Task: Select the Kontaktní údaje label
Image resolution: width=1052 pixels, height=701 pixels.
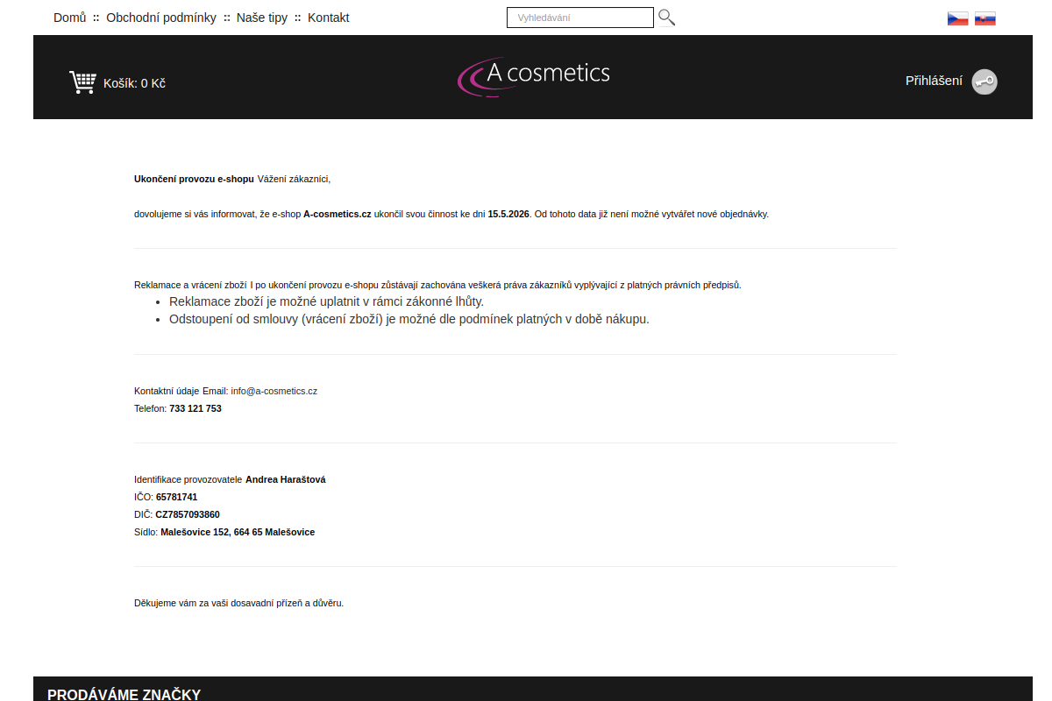Action: tap(167, 391)
